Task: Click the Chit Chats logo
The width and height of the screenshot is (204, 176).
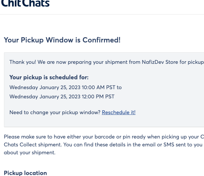Action: click(25, 3)
